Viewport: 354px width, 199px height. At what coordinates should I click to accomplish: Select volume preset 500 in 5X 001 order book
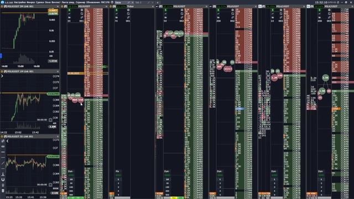(x=71, y=195)
